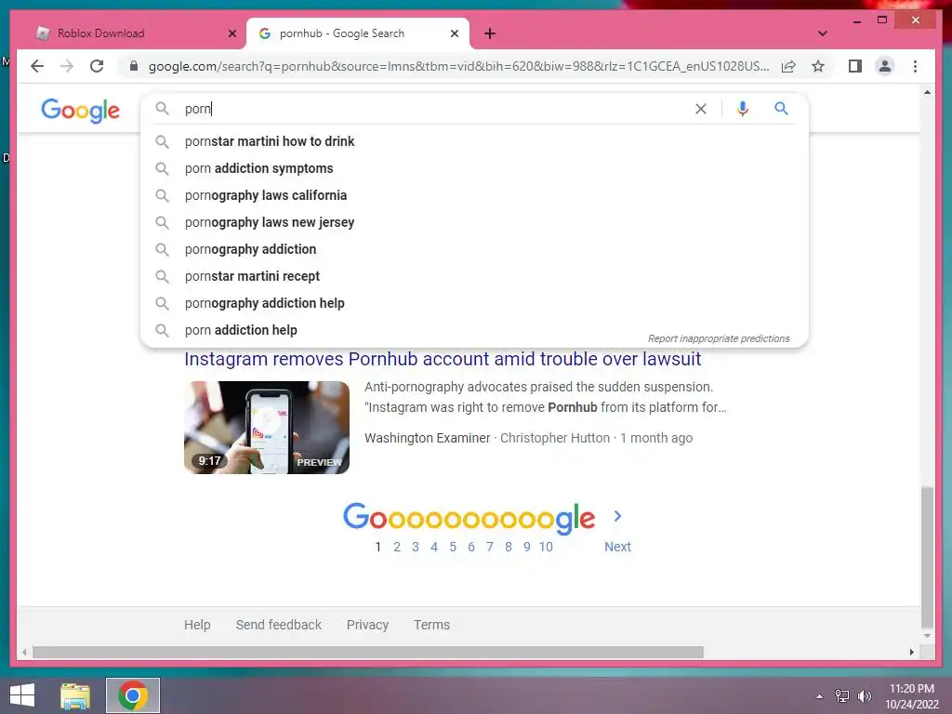Close the Roblox Download tab

231,33
